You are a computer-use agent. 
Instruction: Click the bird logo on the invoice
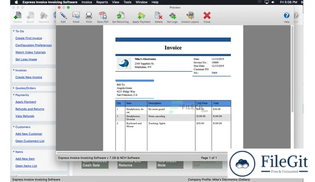124,64
